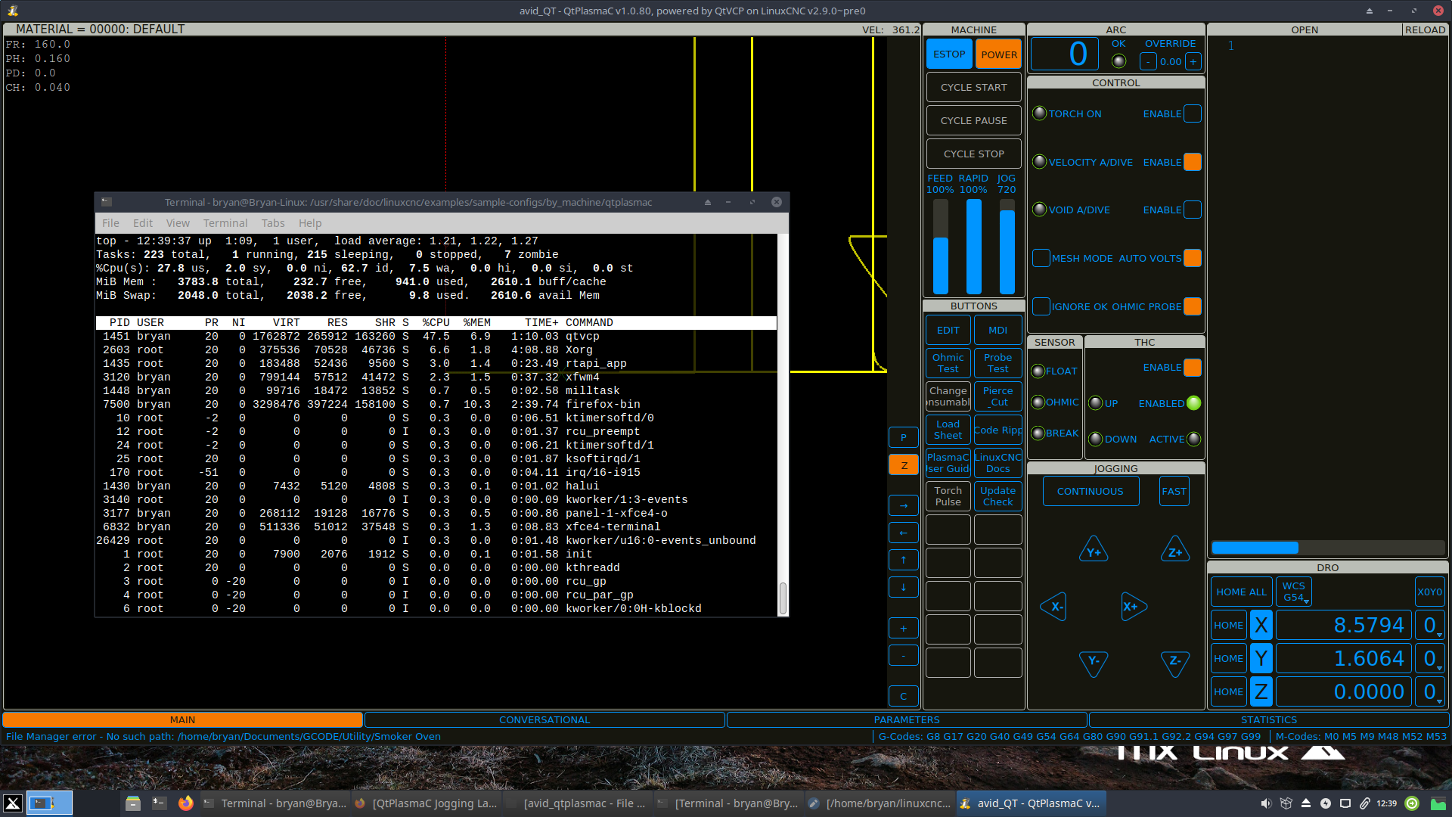The width and height of the screenshot is (1452, 817).
Task: Click the HOME ALL button
Action: pyautogui.click(x=1241, y=592)
